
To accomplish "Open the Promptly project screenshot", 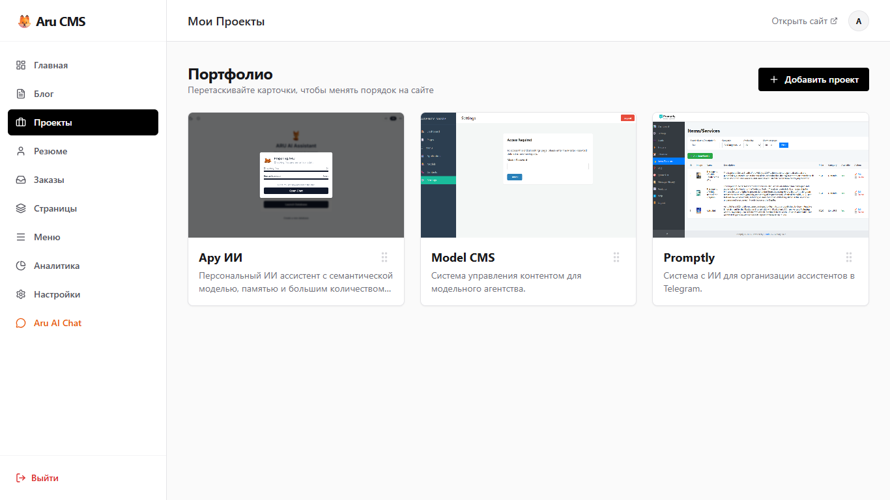I will 760,175.
